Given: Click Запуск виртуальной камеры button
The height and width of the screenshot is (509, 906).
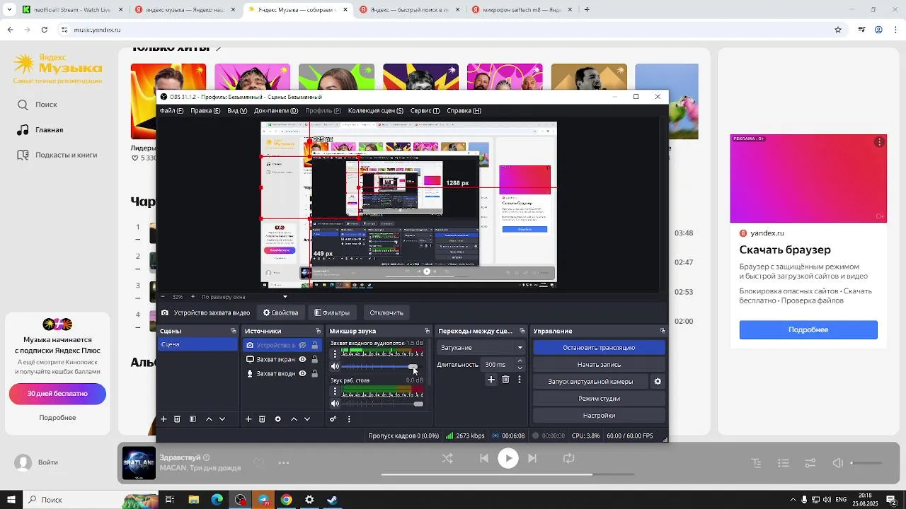Looking at the screenshot, I should [590, 381].
